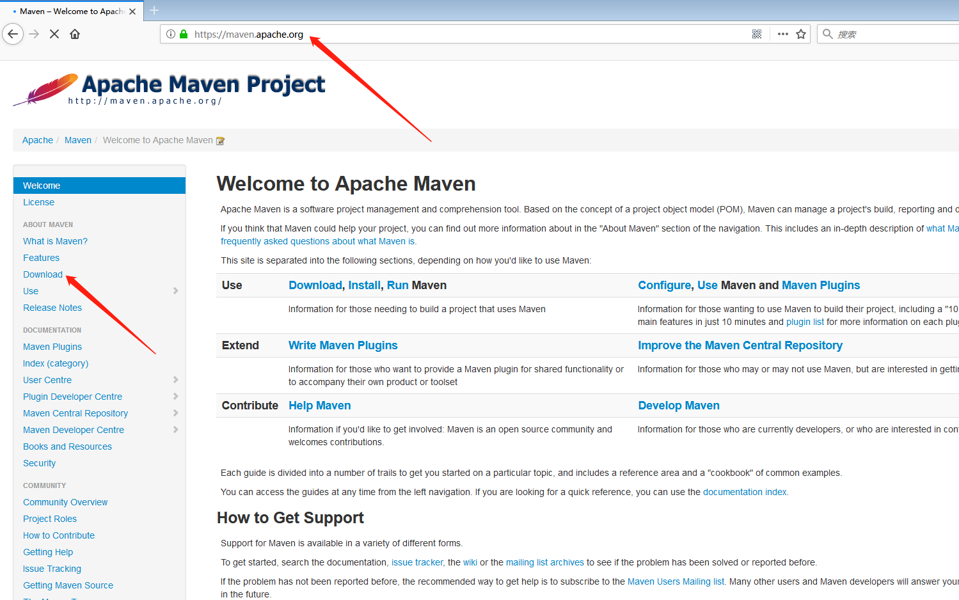Open User Centre sidebar item
The height and width of the screenshot is (600, 959).
pyautogui.click(x=47, y=380)
